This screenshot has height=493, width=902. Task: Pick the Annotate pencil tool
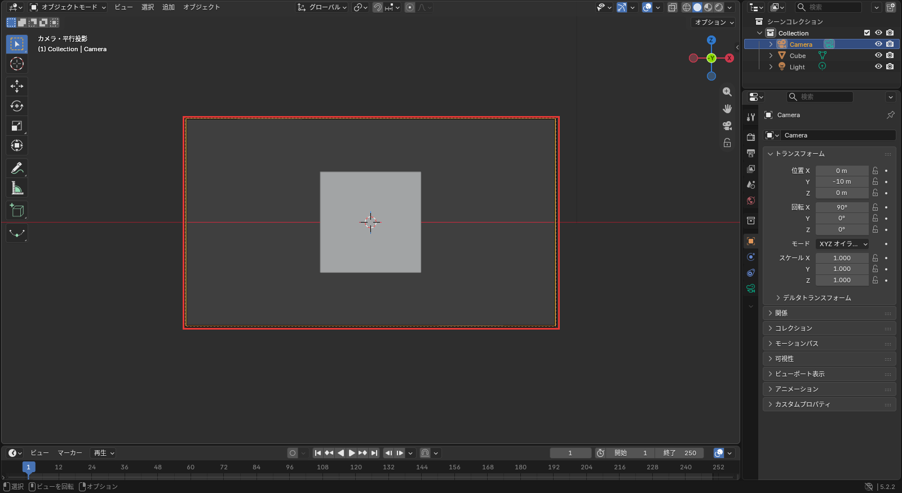[x=17, y=168]
